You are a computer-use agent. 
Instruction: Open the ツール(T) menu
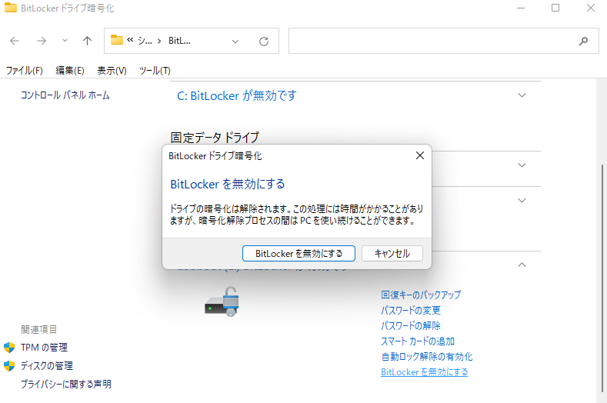[155, 71]
